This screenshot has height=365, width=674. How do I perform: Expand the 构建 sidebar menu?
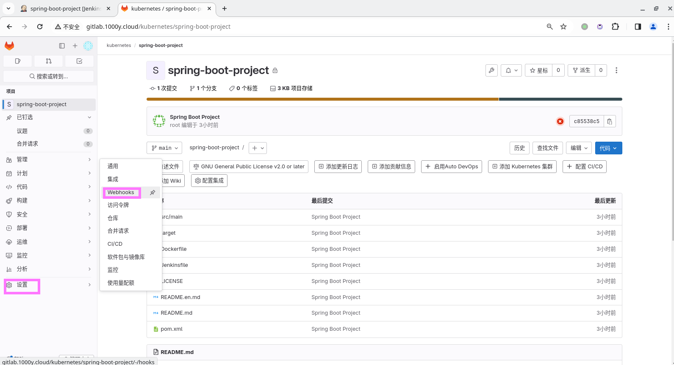coord(49,200)
